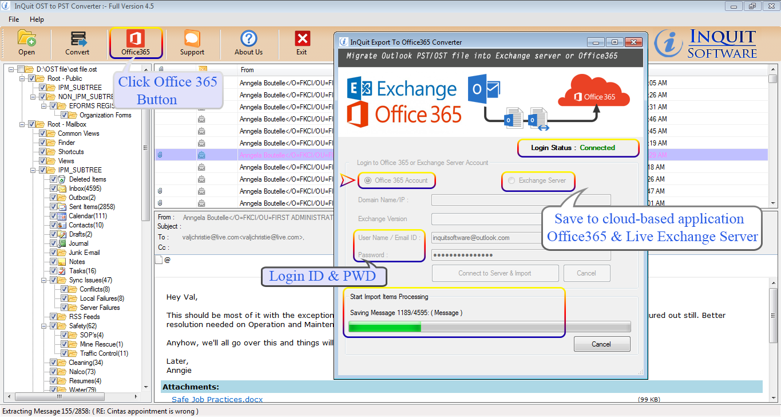Click the Convert toolbar icon
The width and height of the screenshot is (781, 417).
tap(77, 43)
